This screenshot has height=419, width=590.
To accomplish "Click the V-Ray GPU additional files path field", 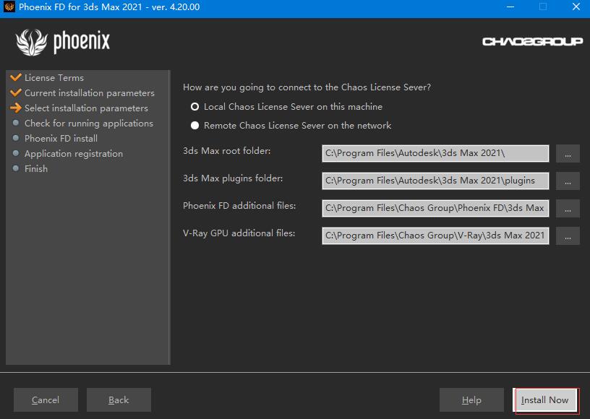I will coord(435,236).
